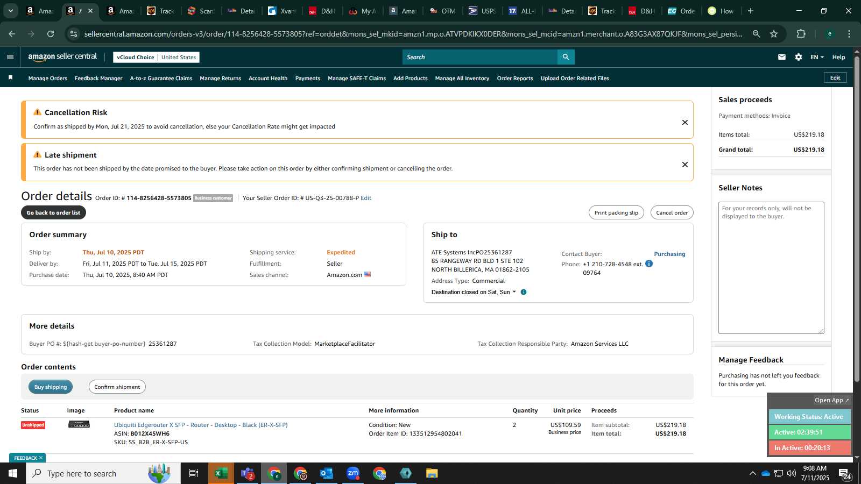Click the Windows Start button
861x484 pixels.
13,473
